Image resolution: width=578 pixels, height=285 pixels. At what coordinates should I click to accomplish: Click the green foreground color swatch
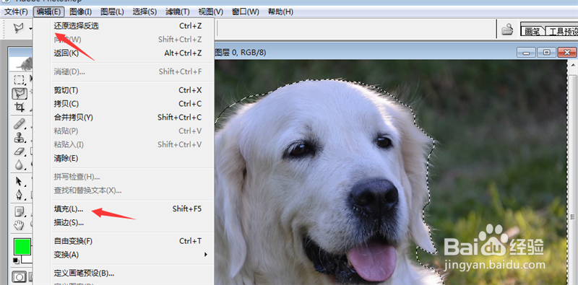pyautogui.click(x=22, y=247)
